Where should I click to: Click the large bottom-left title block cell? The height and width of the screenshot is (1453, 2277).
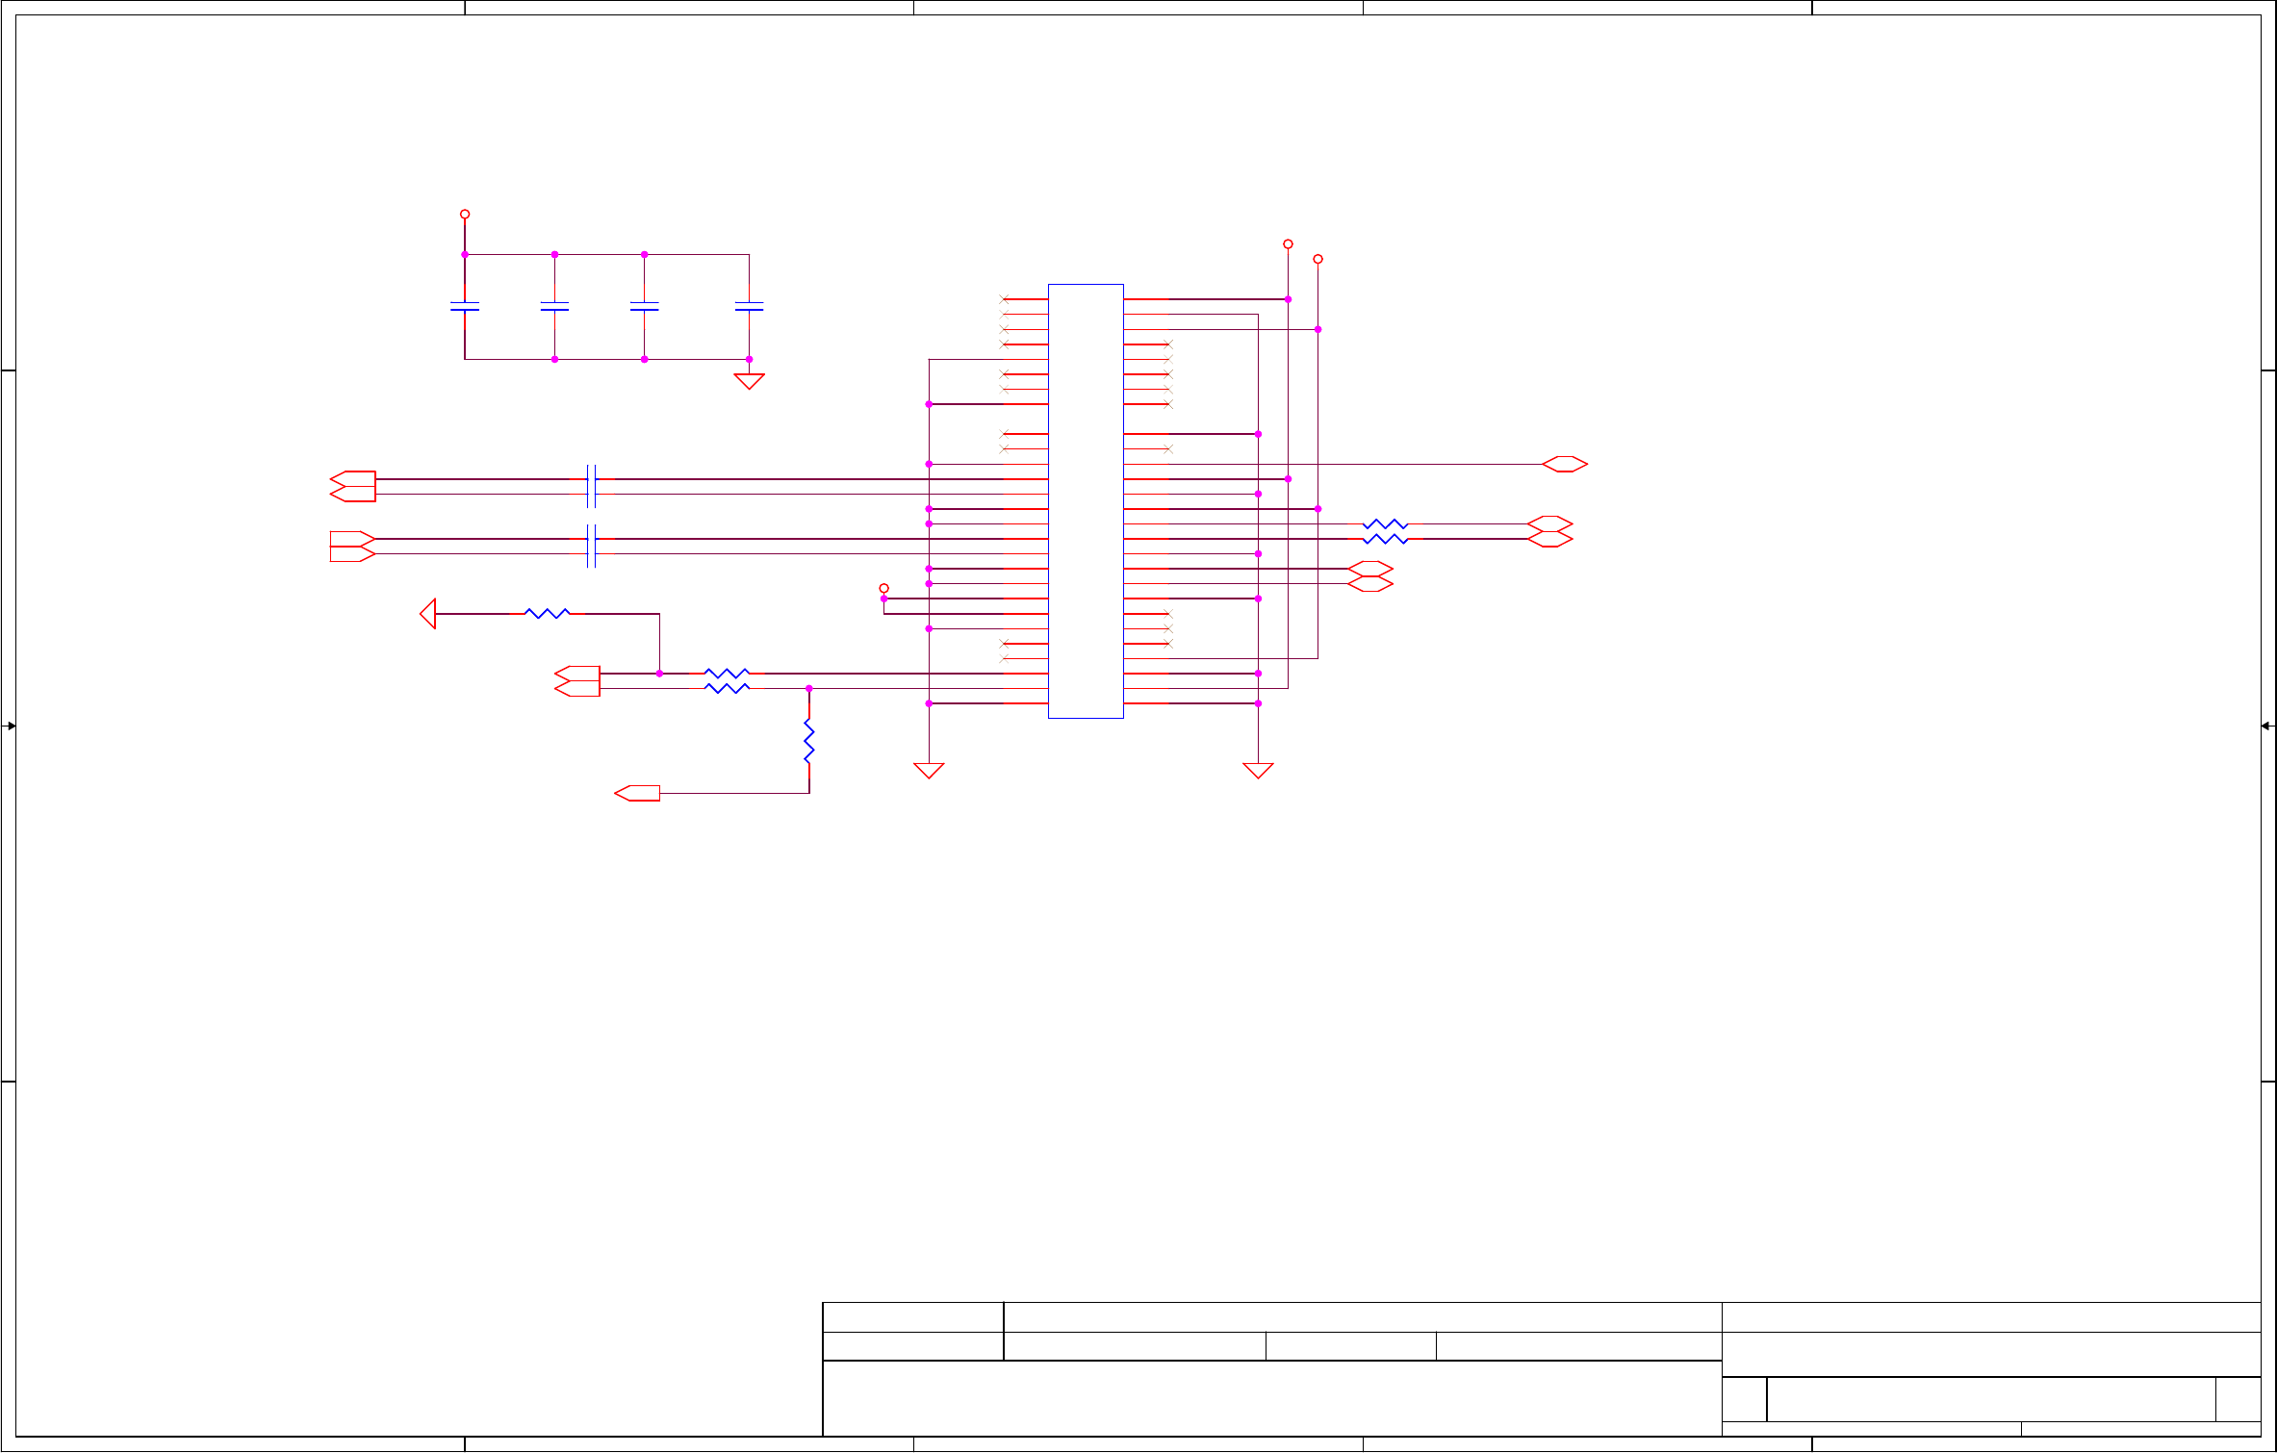point(1270,1397)
